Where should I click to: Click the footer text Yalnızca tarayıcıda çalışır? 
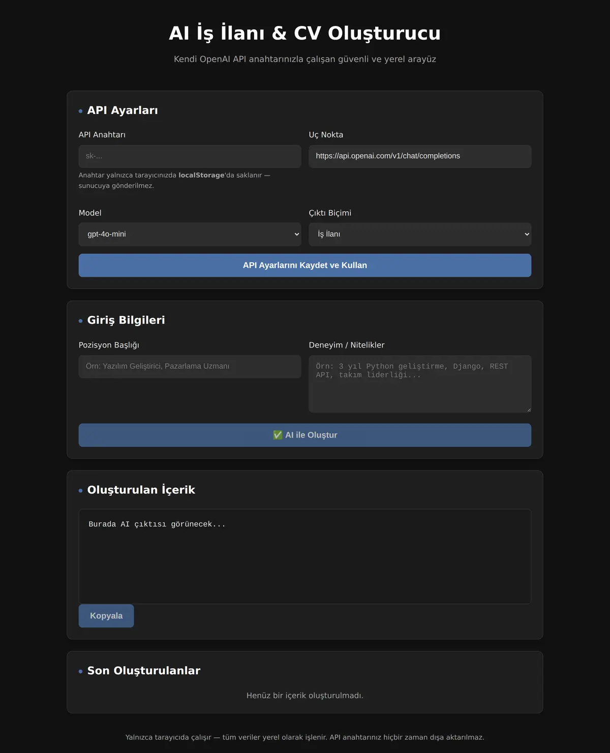point(305,737)
